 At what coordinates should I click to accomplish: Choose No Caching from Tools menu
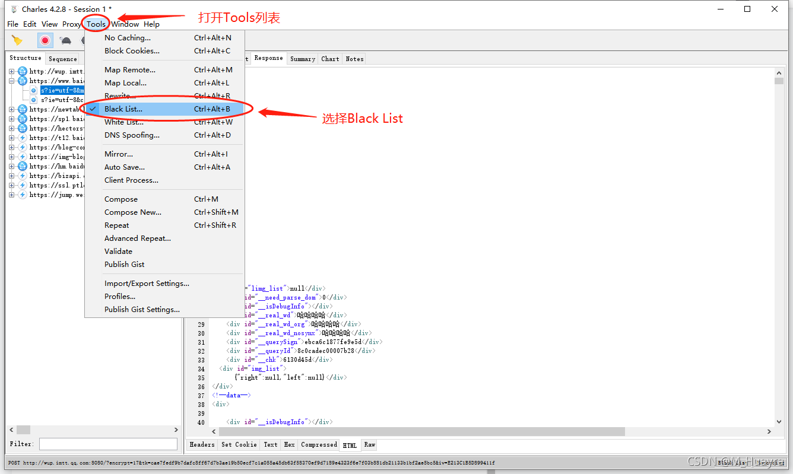coord(164,38)
